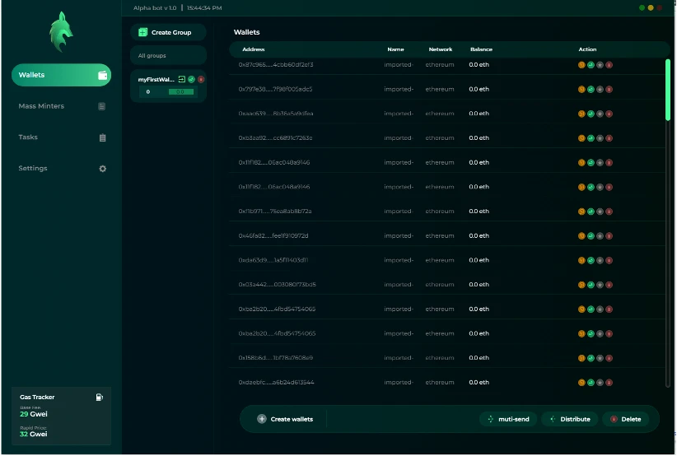The image size is (677, 456).
Task: Click the Action column header
Action: click(587, 49)
